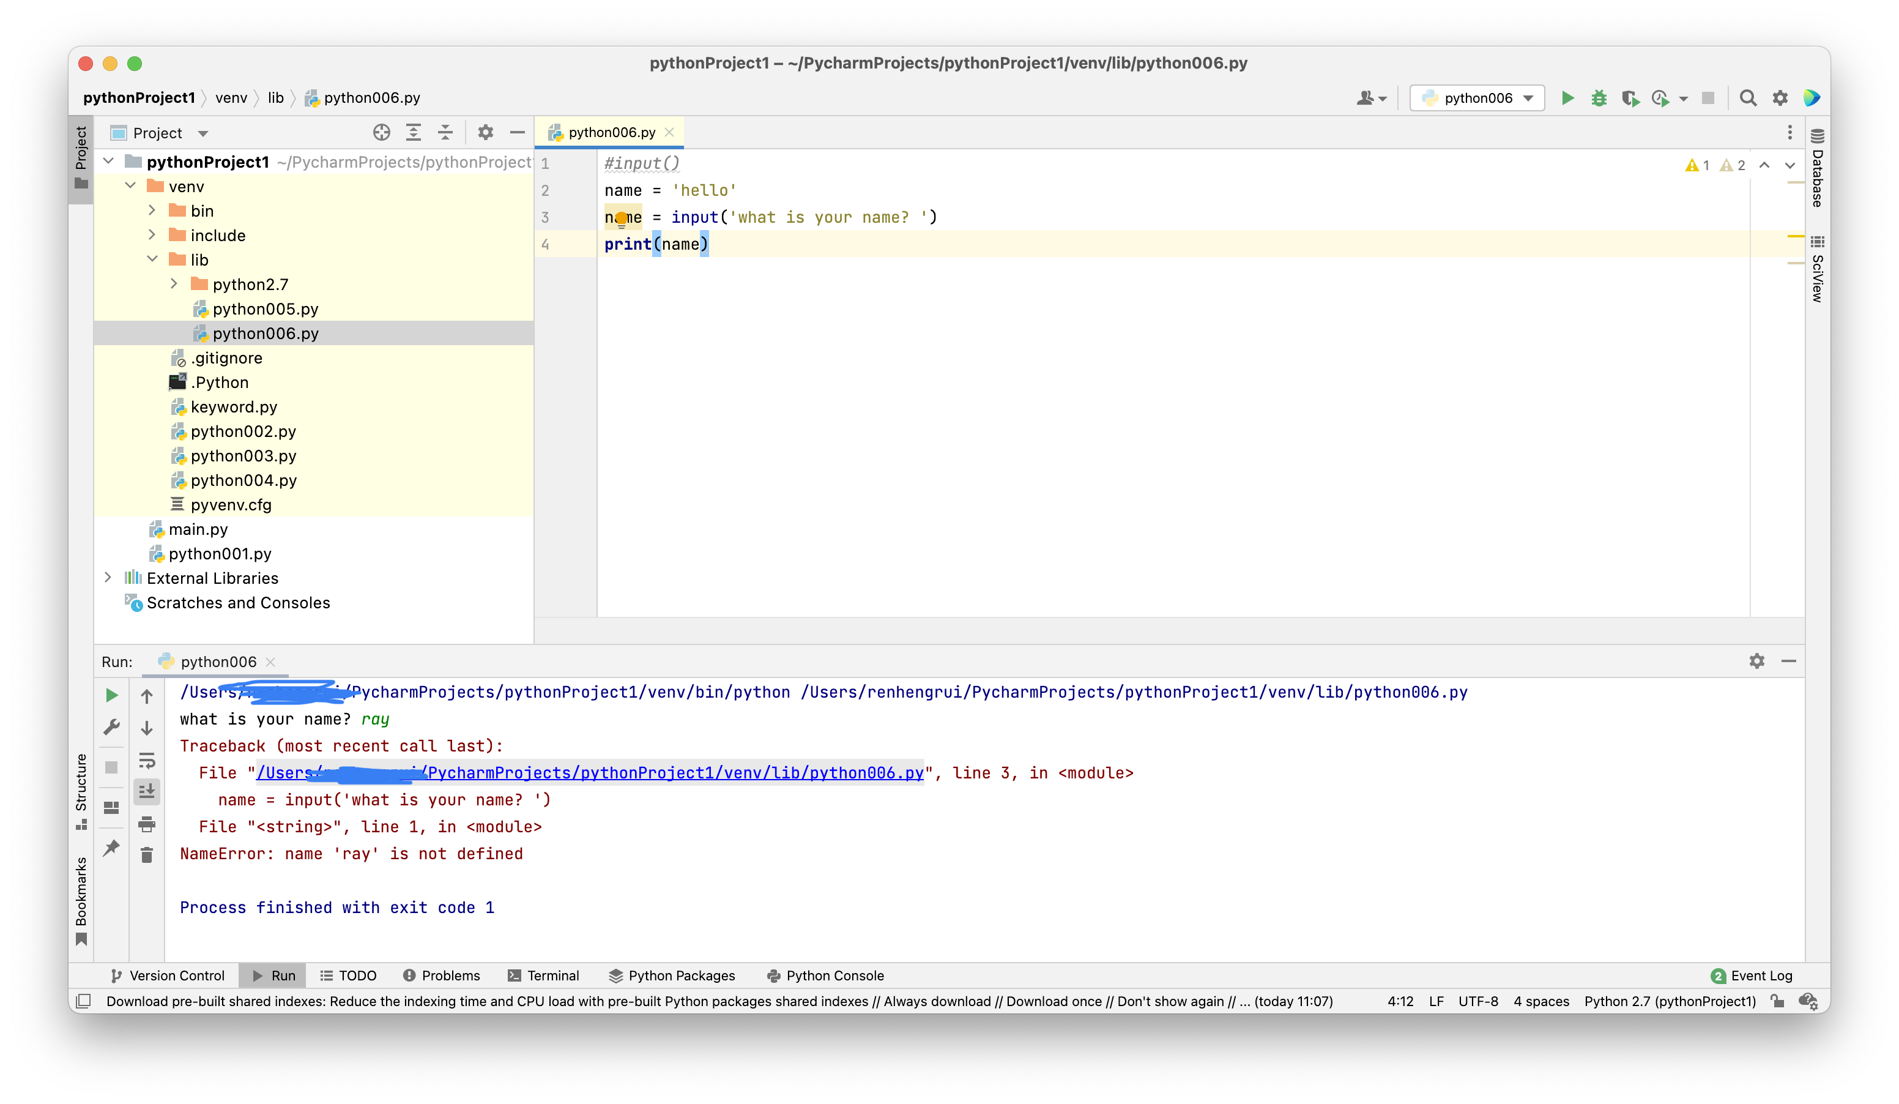Open the Event Log button
The width and height of the screenshot is (1899, 1104).
[1752, 975]
